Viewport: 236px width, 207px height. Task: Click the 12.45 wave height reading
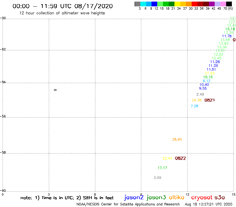tap(217, 58)
